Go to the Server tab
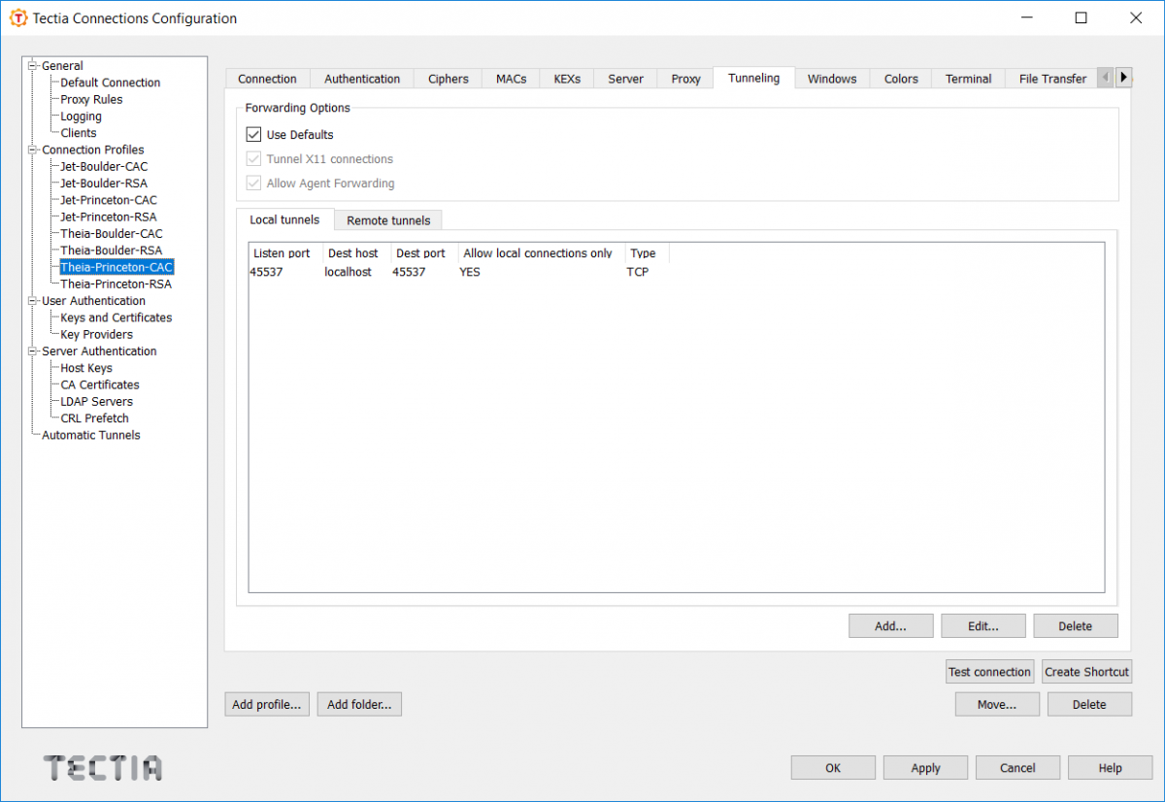 tap(625, 79)
